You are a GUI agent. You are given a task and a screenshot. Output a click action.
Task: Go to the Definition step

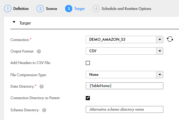point(21,9)
